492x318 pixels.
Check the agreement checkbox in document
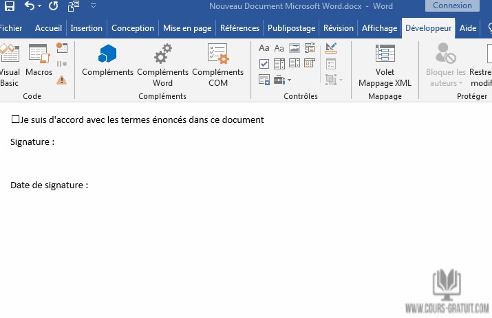click(16, 120)
